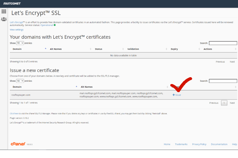
Task: Focus the Search field for certificates table
Action: [223, 43]
